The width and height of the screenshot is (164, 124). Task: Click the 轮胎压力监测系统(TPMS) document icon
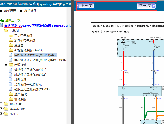[x=11, y=89]
